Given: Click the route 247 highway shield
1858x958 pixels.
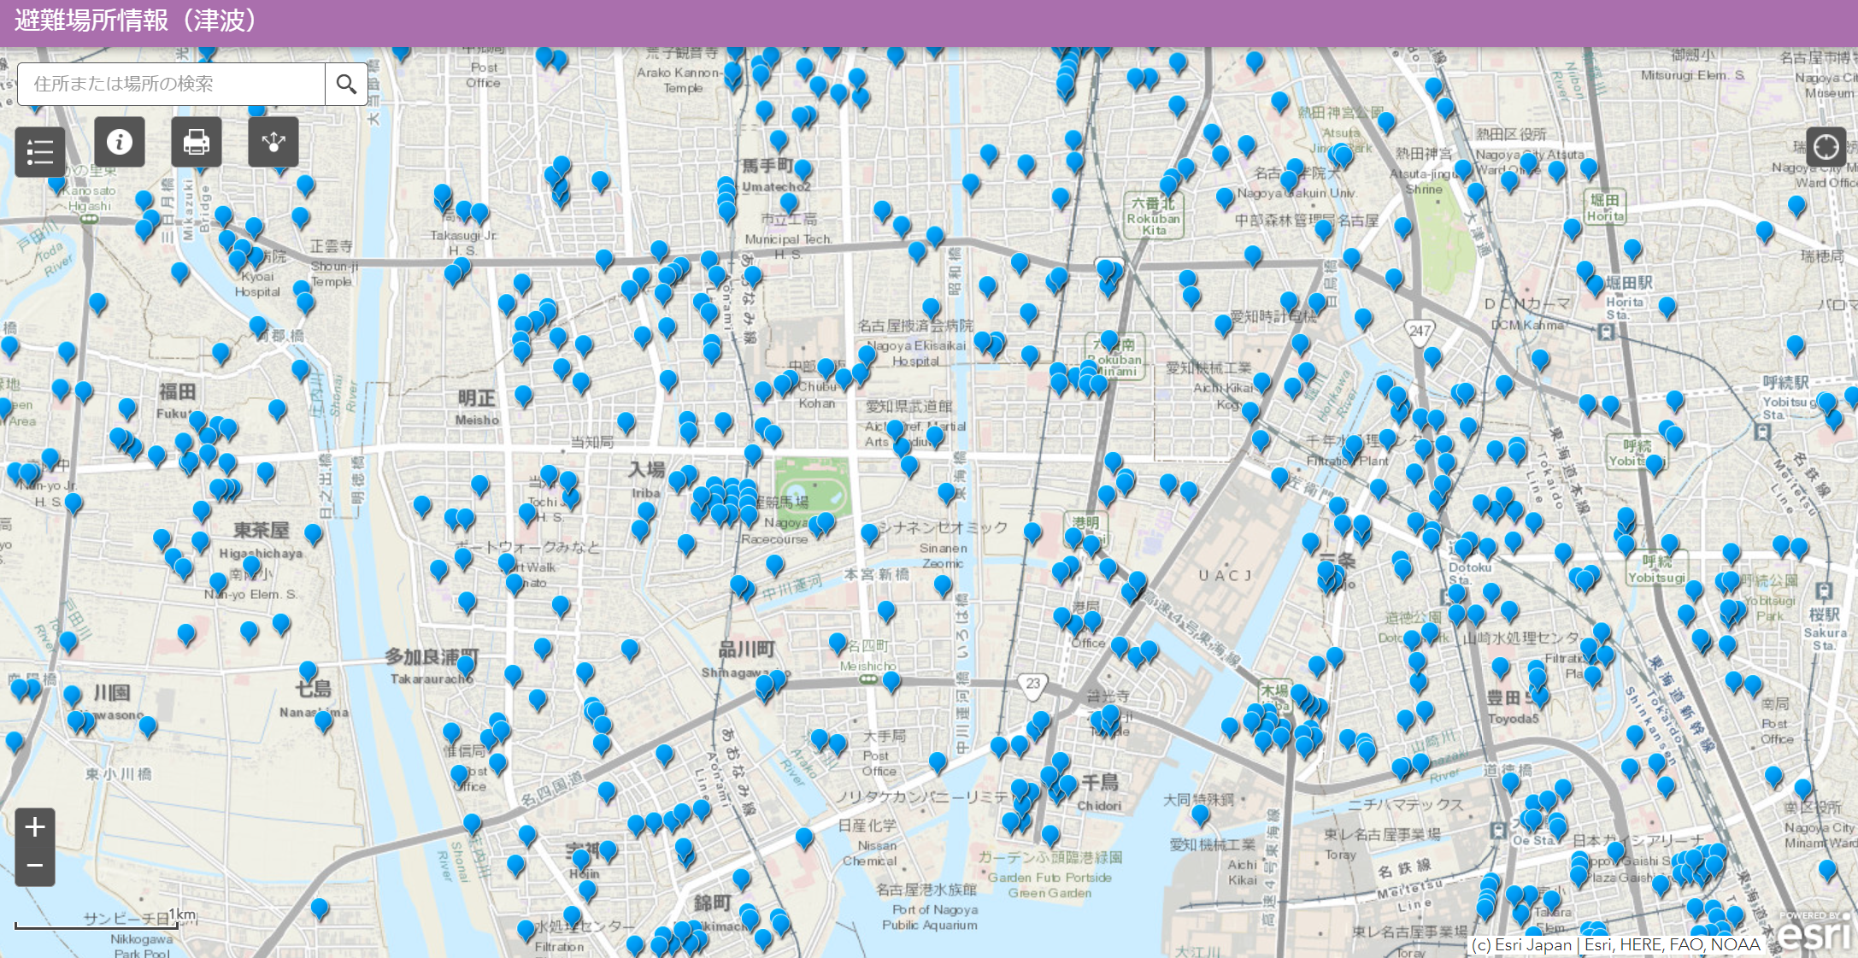Looking at the screenshot, I should (x=1420, y=331).
